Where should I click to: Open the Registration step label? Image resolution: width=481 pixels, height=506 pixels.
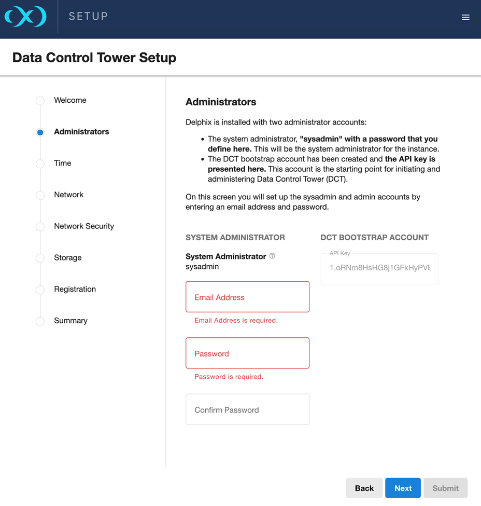pyautogui.click(x=75, y=289)
